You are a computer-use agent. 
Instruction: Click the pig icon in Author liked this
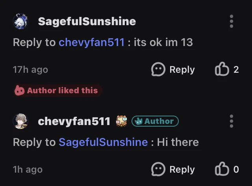click(x=20, y=90)
